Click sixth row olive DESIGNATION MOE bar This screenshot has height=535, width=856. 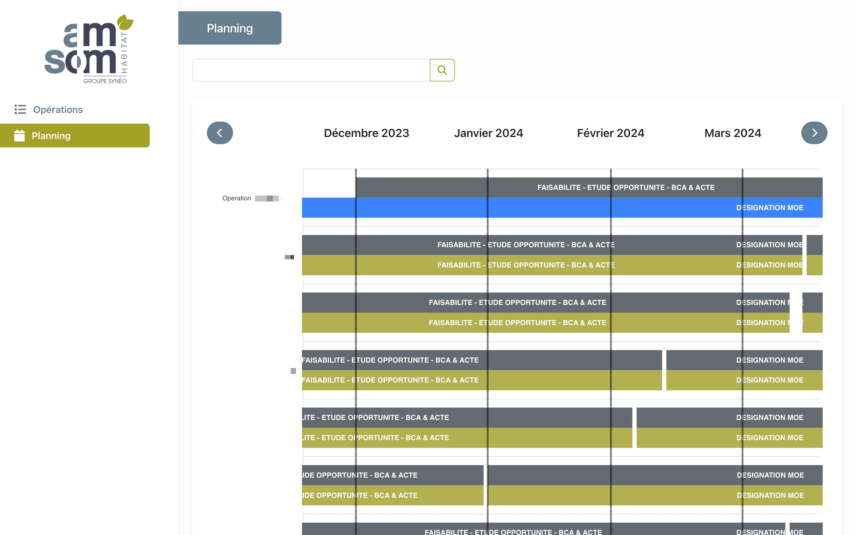(655, 495)
